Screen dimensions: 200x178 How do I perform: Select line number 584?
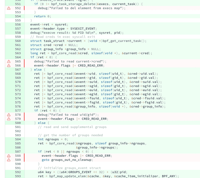(18, 139)
